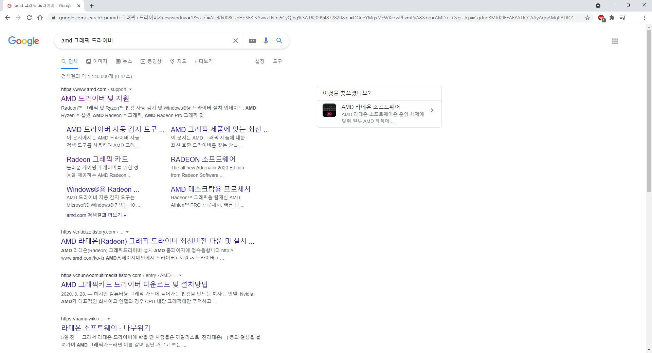Screen dimensions: 652x353
Task: Open the Google apps grid icon
Action: pyautogui.click(x=615, y=41)
